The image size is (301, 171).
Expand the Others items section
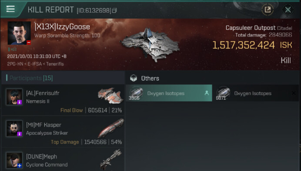pos(145,78)
